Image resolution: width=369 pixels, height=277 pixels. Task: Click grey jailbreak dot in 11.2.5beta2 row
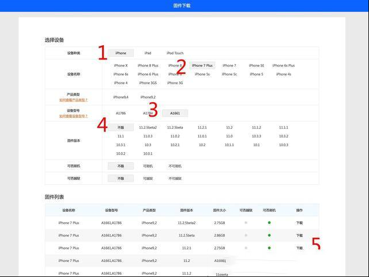(246, 223)
